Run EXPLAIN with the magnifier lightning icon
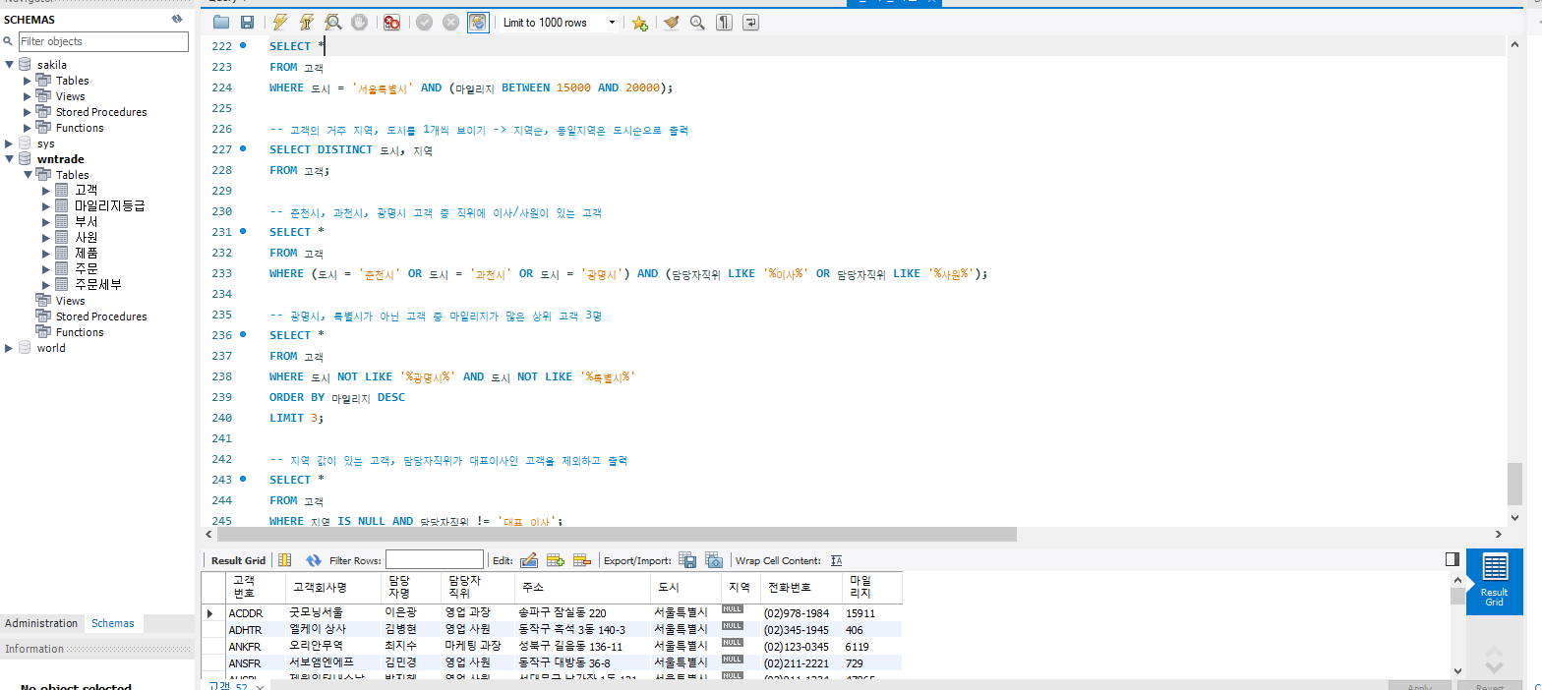1542x690 pixels. click(333, 22)
